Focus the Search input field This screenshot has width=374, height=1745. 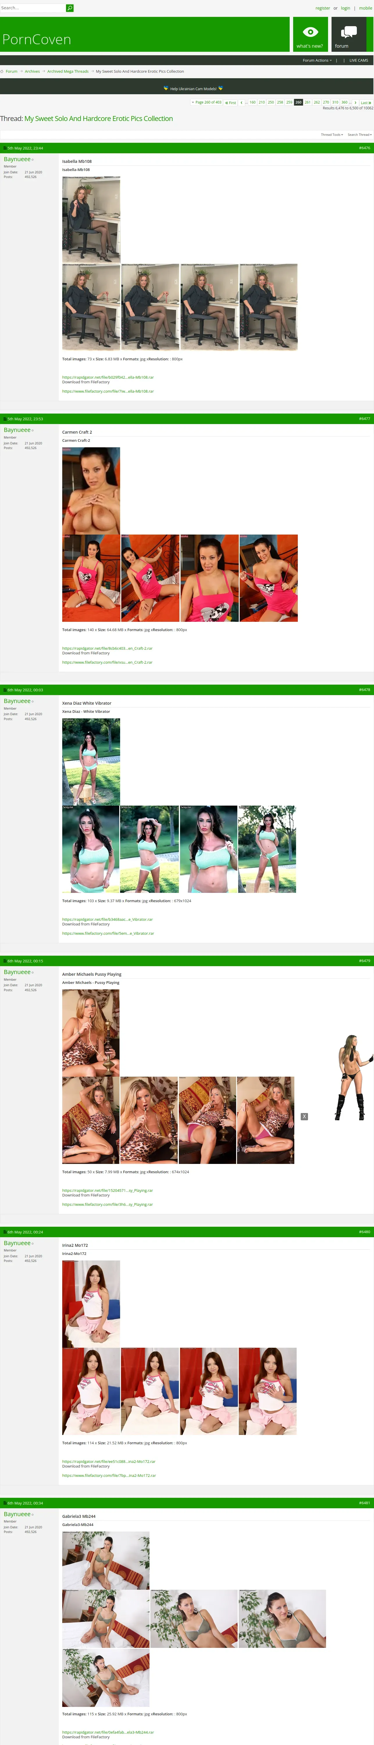coord(33,8)
